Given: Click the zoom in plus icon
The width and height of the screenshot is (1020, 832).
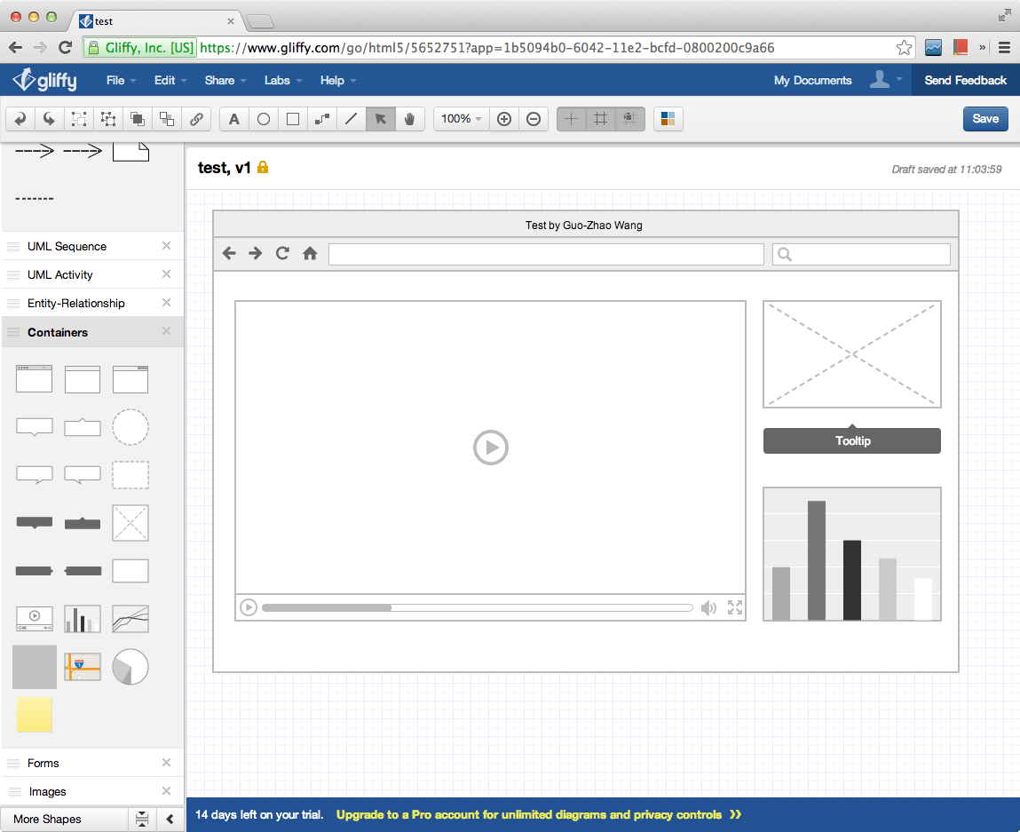Looking at the screenshot, I should (x=504, y=119).
